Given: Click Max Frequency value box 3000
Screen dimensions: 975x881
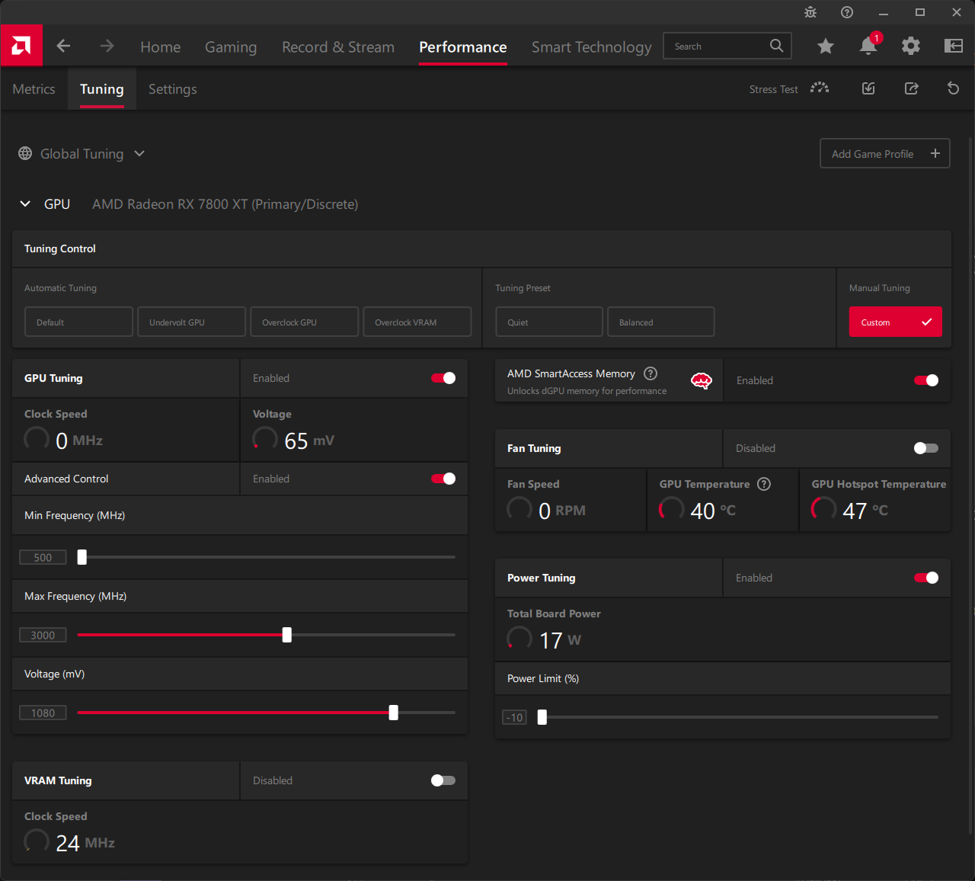Looking at the screenshot, I should (x=43, y=635).
